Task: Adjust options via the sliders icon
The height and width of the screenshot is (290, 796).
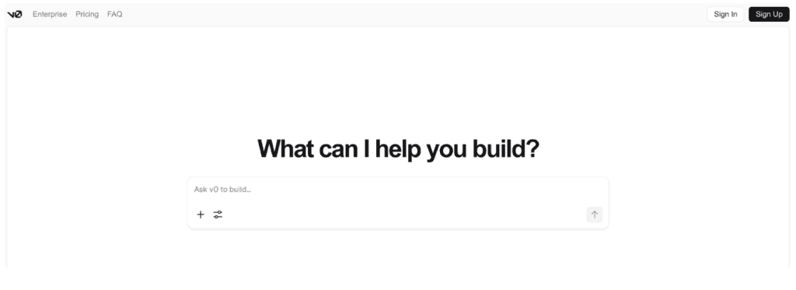Action: click(218, 215)
